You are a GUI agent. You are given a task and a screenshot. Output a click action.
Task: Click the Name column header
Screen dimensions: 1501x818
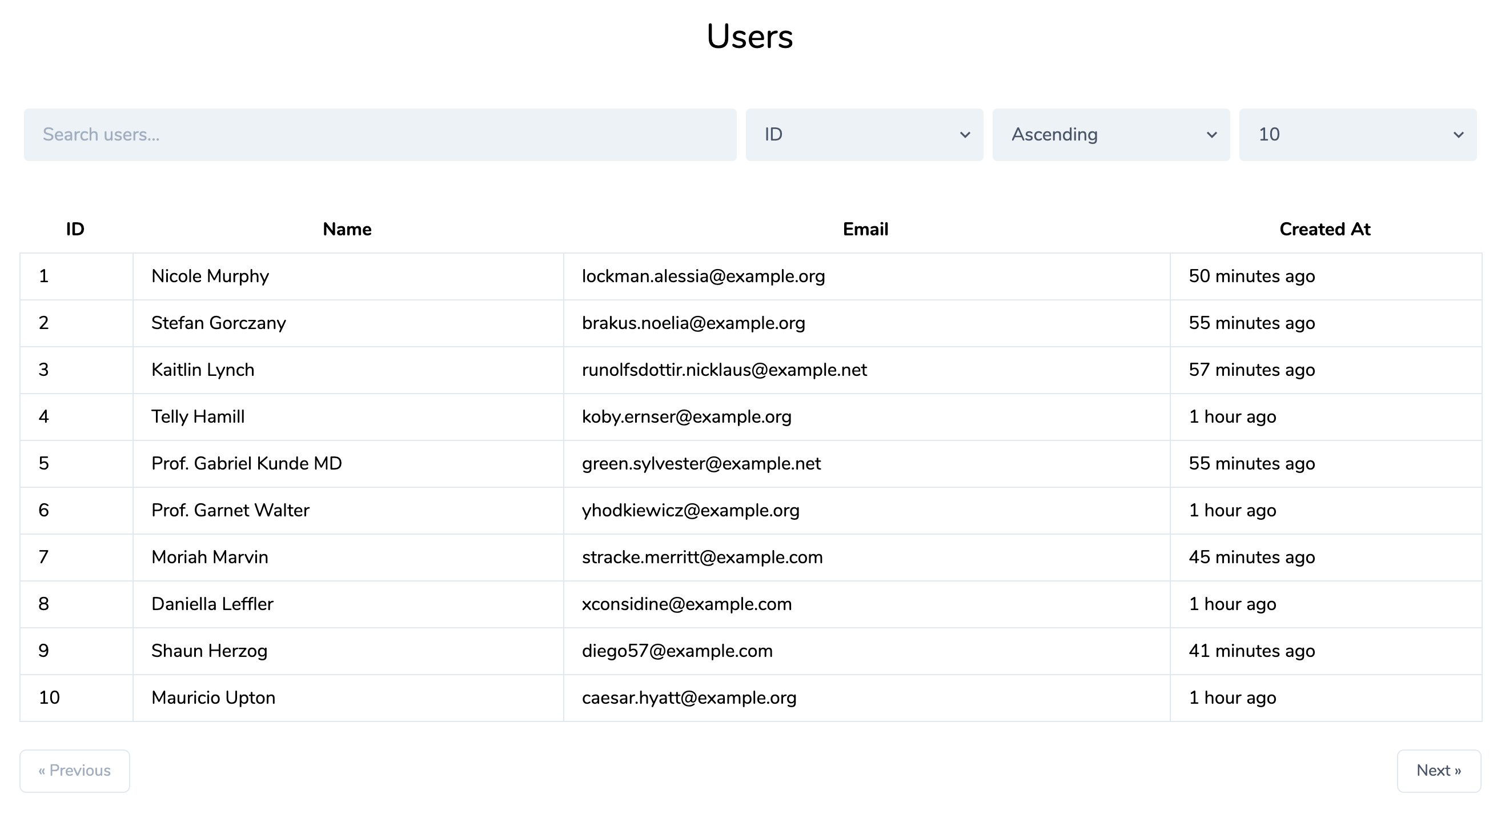point(347,229)
